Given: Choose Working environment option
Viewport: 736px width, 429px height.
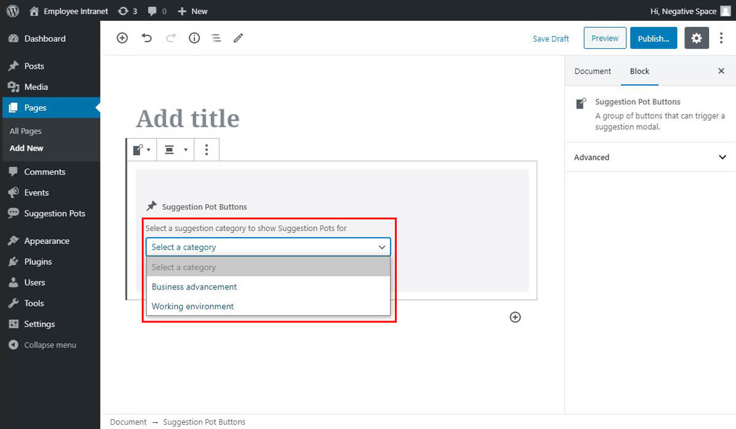Looking at the screenshot, I should 193,306.
